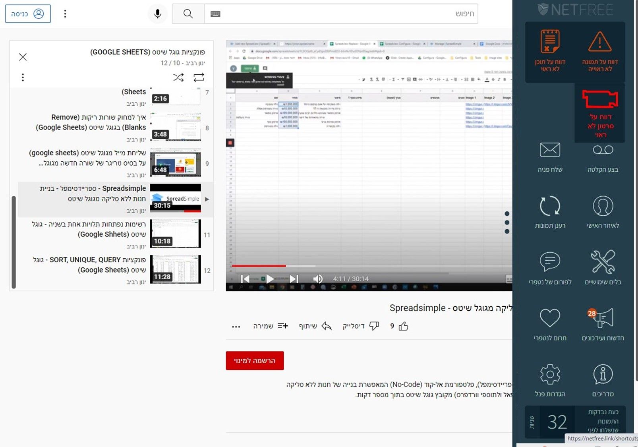The height and width of the screenshot is (447, 638).
Task: Click the voice search microphone icon
Action: 158,14
